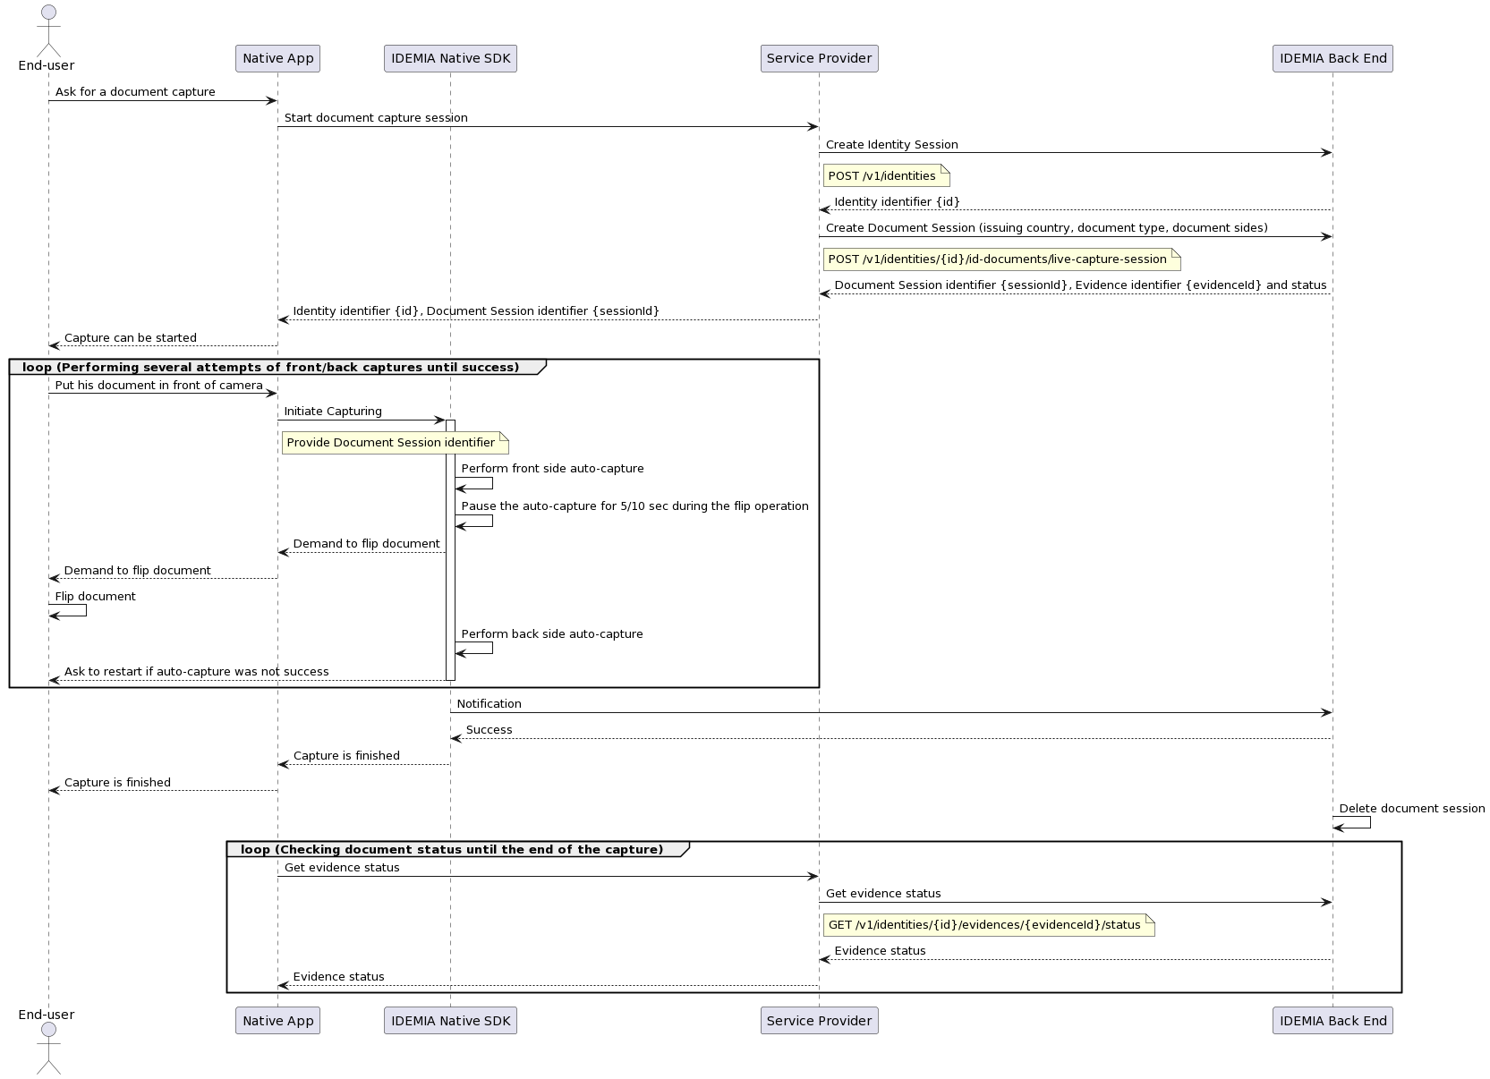
Task: Click the End-user actor figure at top
Action: click(48, 31)
